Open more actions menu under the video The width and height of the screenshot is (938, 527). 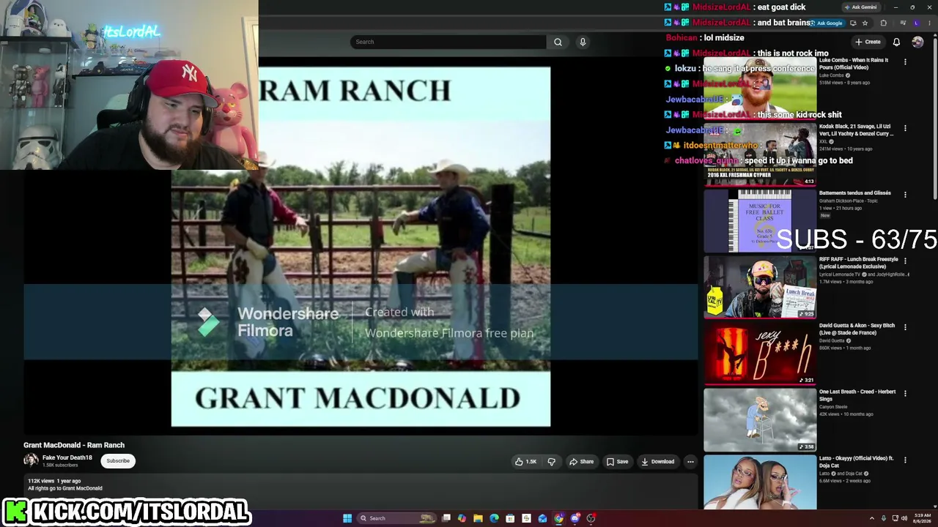[690, 462]
